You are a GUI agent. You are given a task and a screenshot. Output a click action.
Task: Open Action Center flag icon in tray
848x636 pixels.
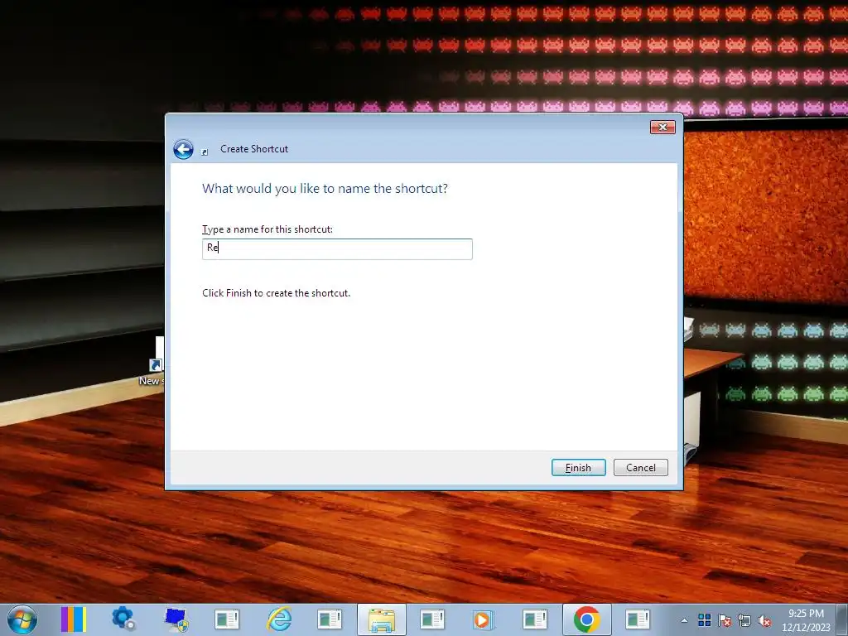coord(725,620)
